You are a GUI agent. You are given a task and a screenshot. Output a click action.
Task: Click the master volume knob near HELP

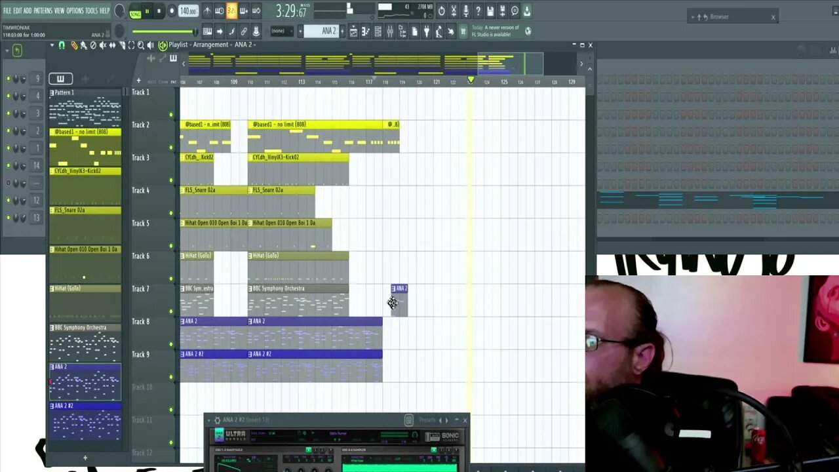click(x=120, y=10)
